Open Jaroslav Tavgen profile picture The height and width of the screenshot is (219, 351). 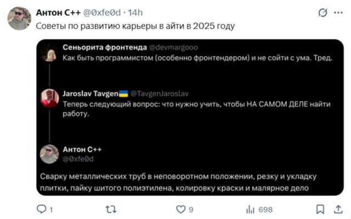tap(49, 99)
